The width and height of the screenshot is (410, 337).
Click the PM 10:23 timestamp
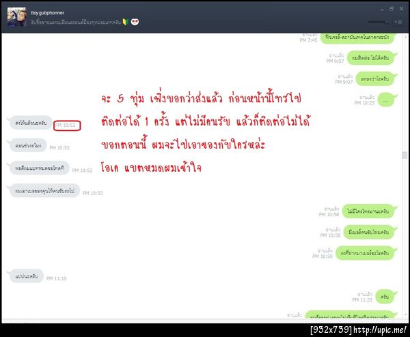(364, 103)
